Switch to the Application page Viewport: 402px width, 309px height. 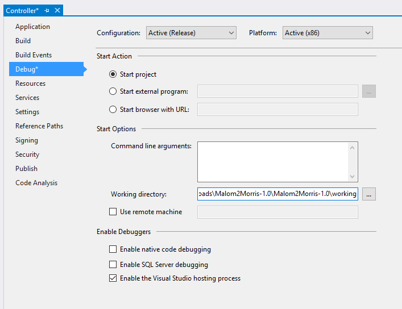pyautogui.click(x=32, y=27)
